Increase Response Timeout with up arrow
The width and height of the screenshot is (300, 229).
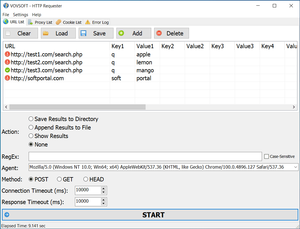click(104, 200)
